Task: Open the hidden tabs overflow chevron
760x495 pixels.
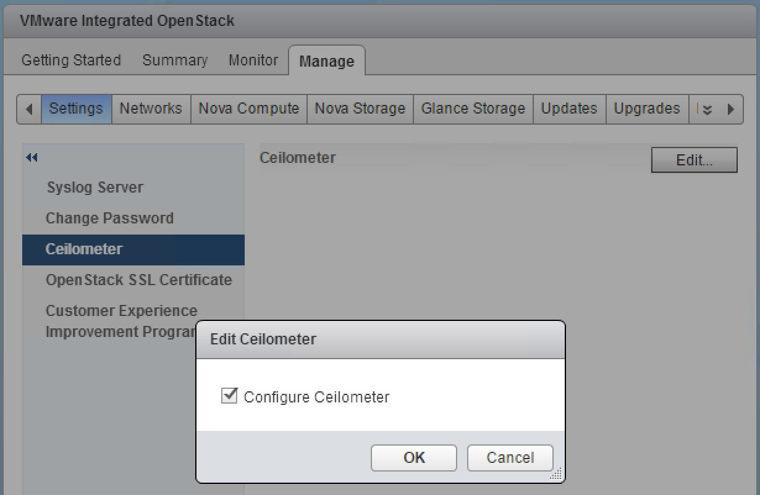Action: pyautogui.click(x=707, y=109)
